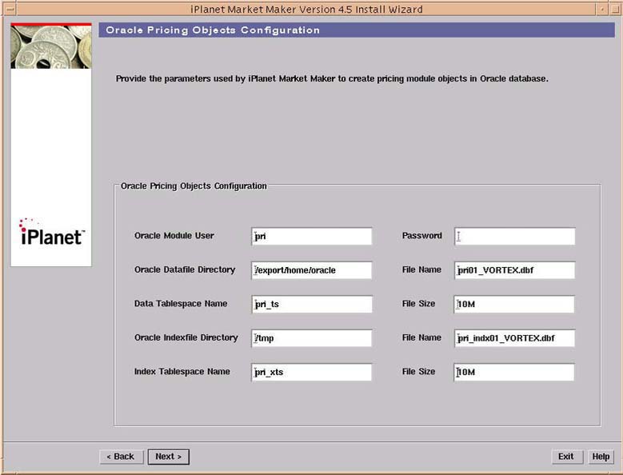The height and width of the screenshot is (475, 623).
Task: Exit the install wizard
Action: tap(567, 457)
